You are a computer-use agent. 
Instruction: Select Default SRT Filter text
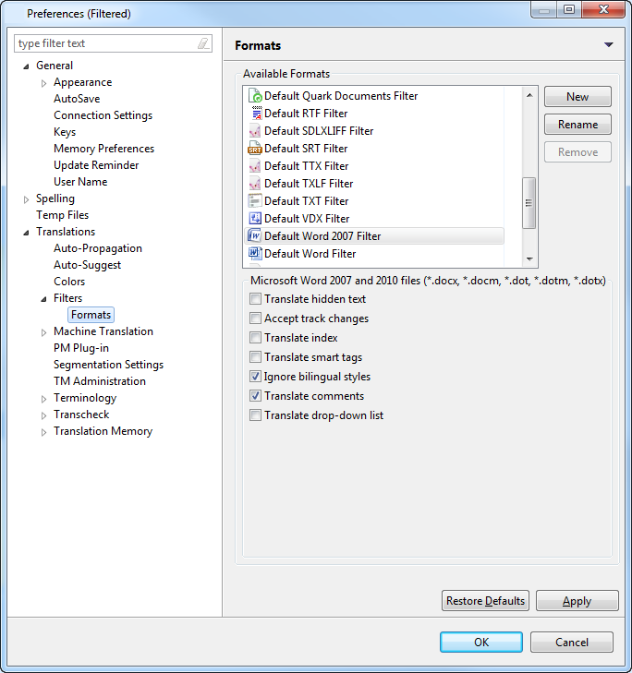tap(306, 149)
